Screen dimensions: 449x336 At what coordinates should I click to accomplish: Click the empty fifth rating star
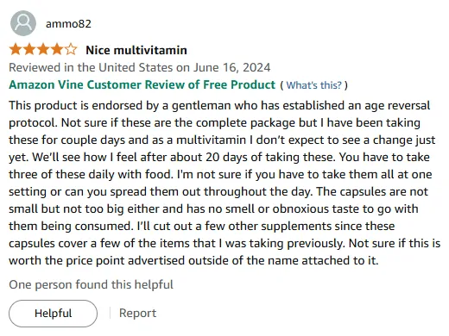(71, 50)
